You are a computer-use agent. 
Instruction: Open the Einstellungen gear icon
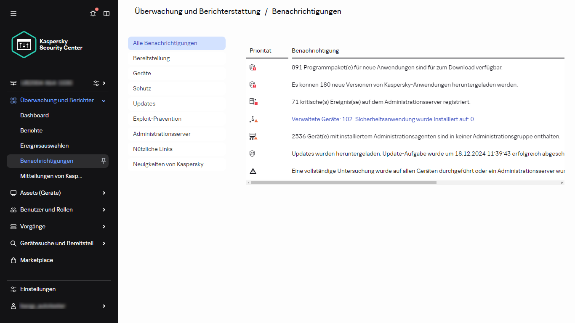(x=13, y=289)
